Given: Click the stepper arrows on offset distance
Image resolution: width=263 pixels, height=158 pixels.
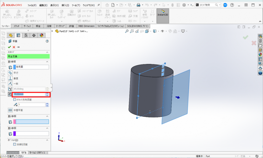Looking at the screenshot, I should 48,95.
